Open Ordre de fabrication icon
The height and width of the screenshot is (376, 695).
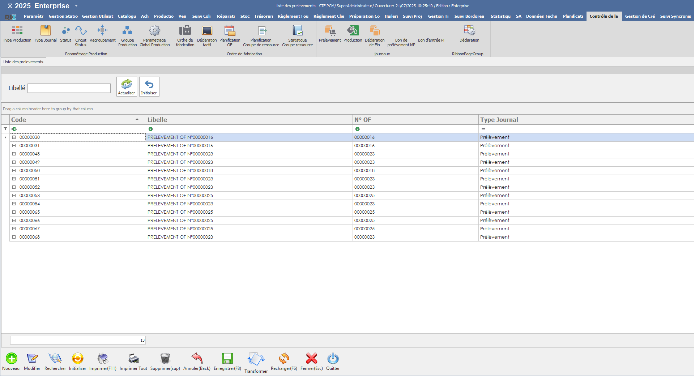[185, 31]
